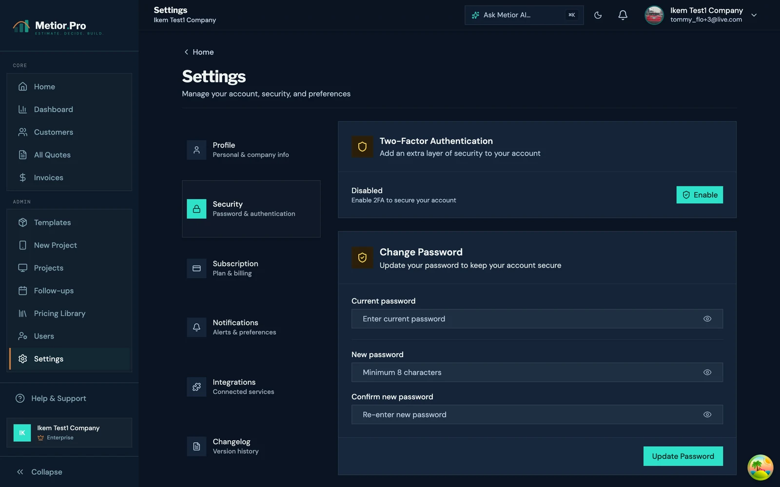
Task: Open Invoices in sidebar
Action: pyautogui.click(x=70, y=178)
